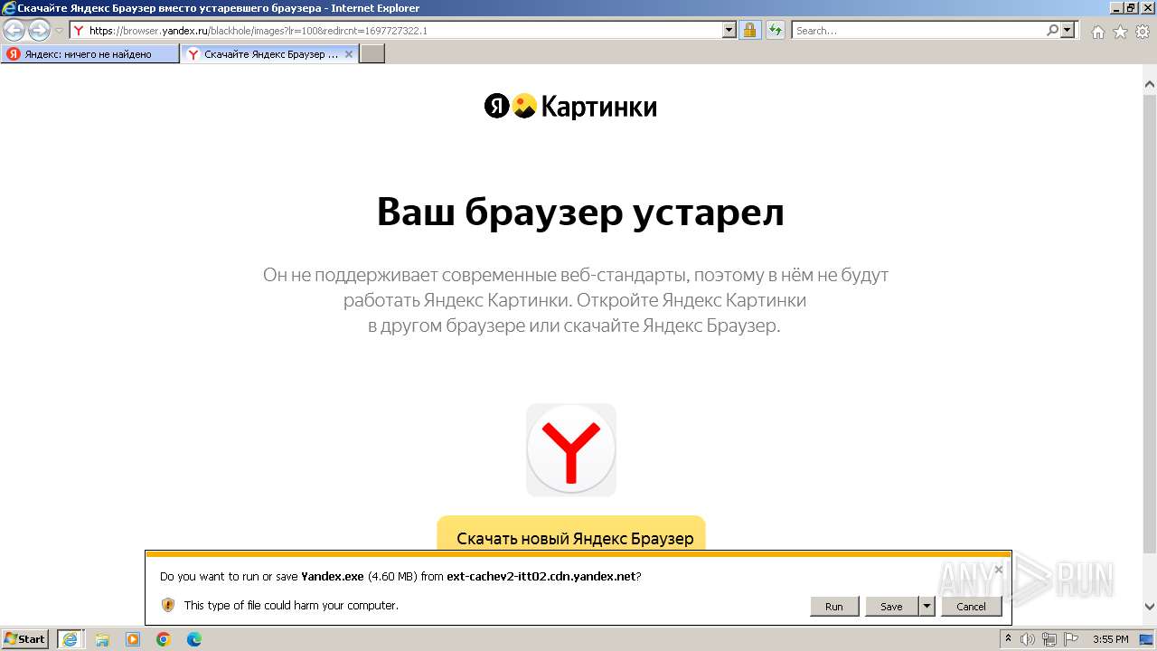Open the Windows Start menu
This screenshot has height=651, width=1157.
click(25, 639)
